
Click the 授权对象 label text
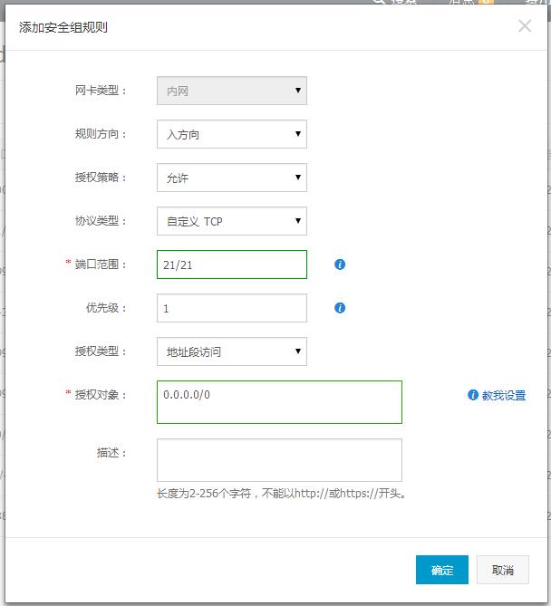click(101, 395)
